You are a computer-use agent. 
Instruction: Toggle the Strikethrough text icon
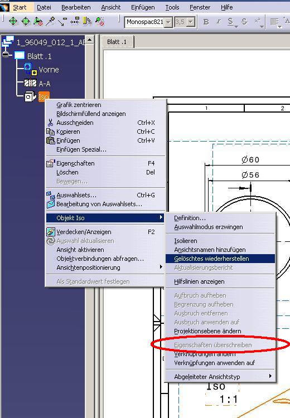coord(244,22)
